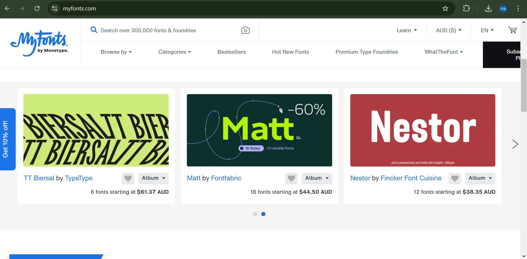The image size is (527, 259).
Task: Open the Album dropdown for Matt
Action: pyautogui.click(x=317, y=178)
